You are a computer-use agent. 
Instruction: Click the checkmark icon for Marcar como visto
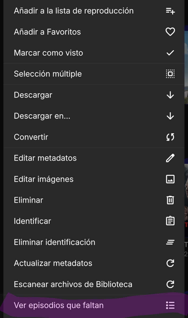pos(170,53)
